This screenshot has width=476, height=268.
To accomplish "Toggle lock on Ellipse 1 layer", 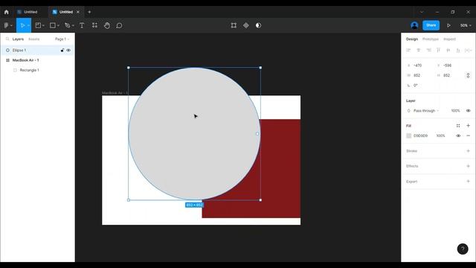I will coord(62,50).
